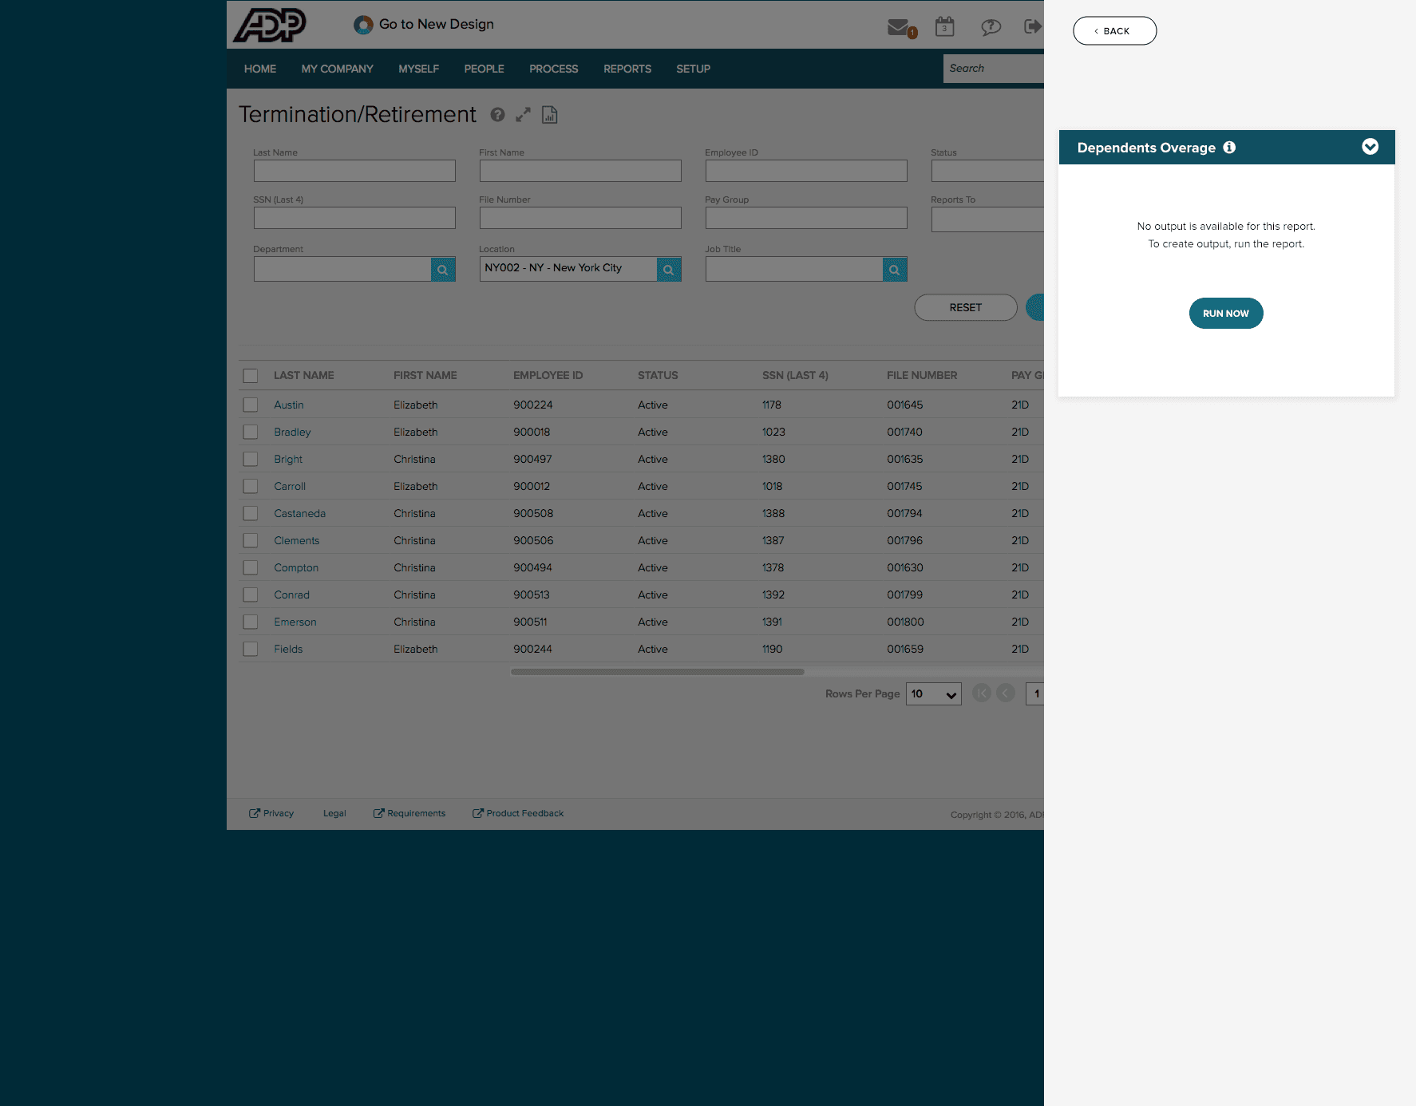Click the Go to New Design icon
Image resolution: width=1416 pixels, height=1106 pixels.
pos(363,25)
